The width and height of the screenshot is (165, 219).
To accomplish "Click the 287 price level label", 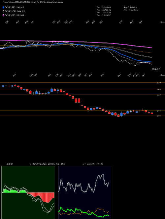I will click(x=159, y=95).
